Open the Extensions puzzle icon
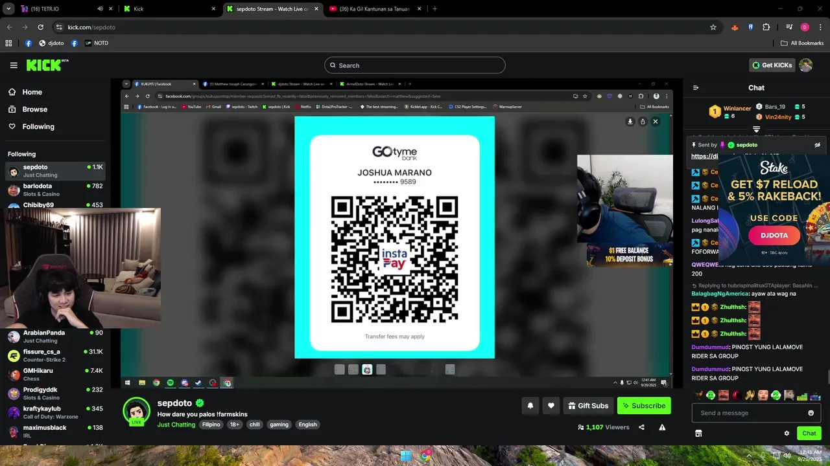 coord(766,27)
